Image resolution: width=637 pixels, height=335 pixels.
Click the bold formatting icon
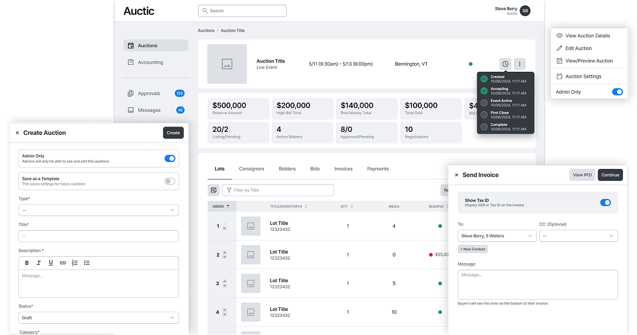pyautogui.click(x=27, y=263)
